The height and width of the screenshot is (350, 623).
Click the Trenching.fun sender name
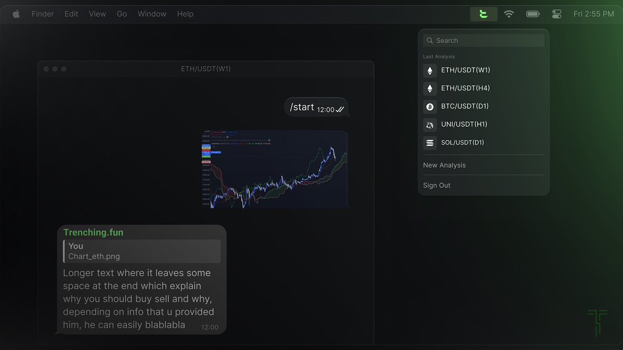(93, 232)
